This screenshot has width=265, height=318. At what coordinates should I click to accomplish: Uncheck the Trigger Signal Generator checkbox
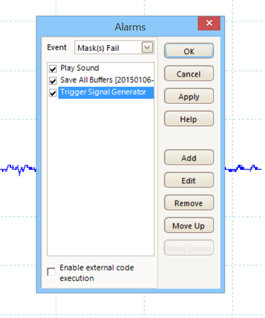53,93
